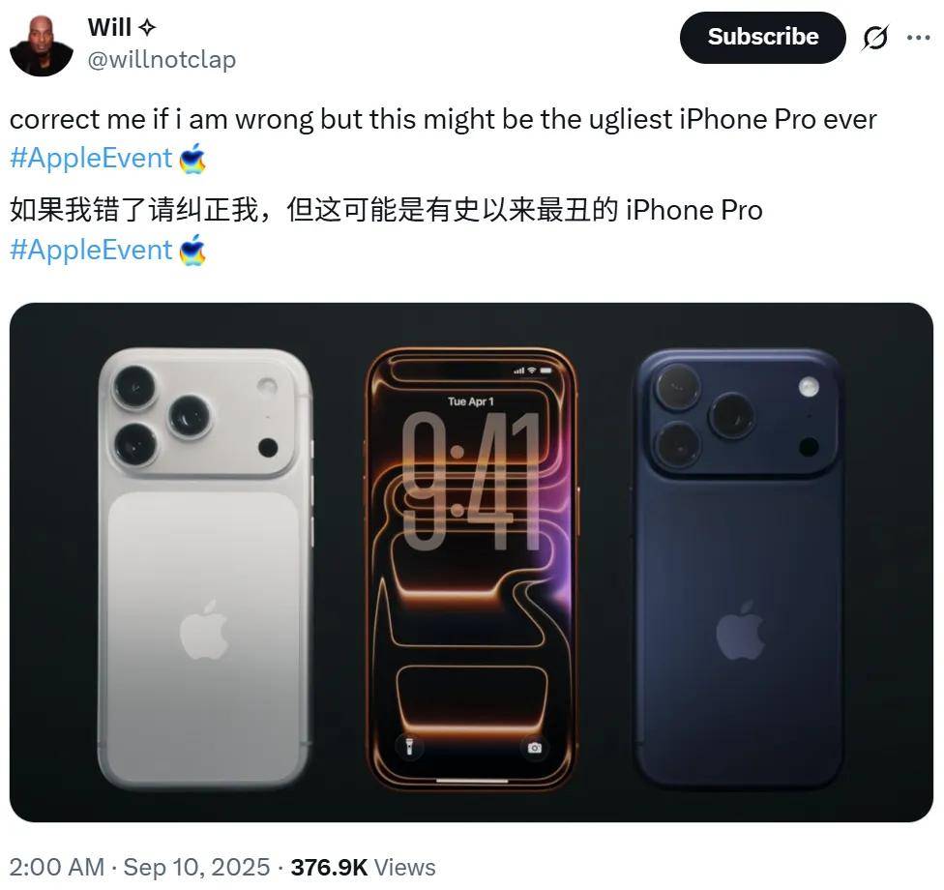Viewport: 944px width, 890px height.
Task: Click the 376.9K Views count
Action: [x=363, y=867]
